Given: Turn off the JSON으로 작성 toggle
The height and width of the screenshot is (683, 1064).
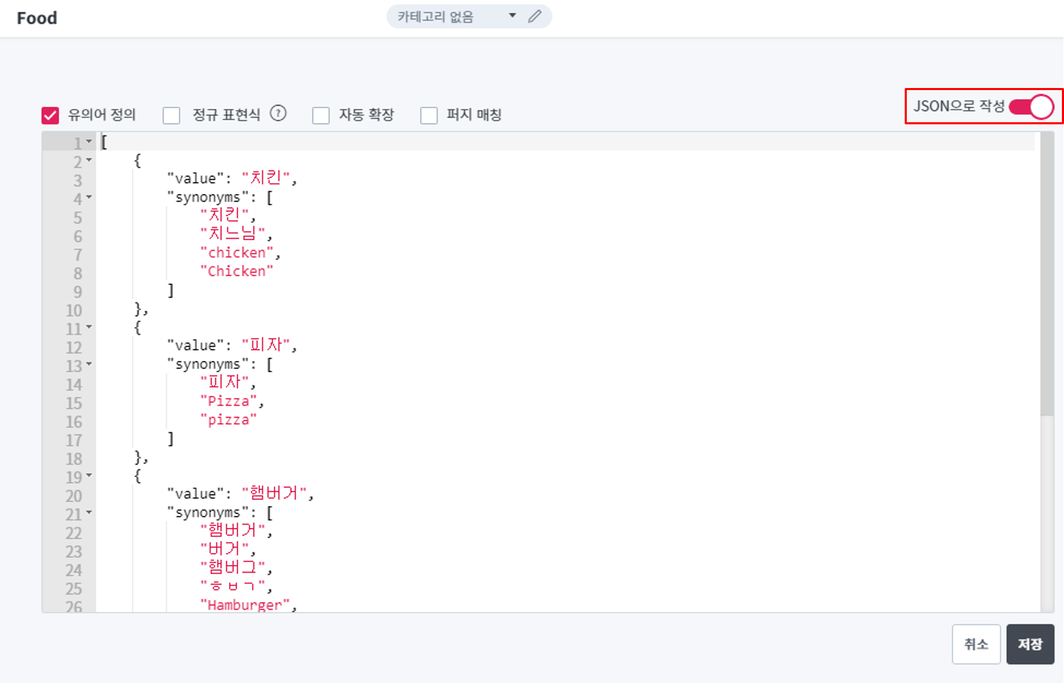Looking at the screenshot, I should [1030, 107].
